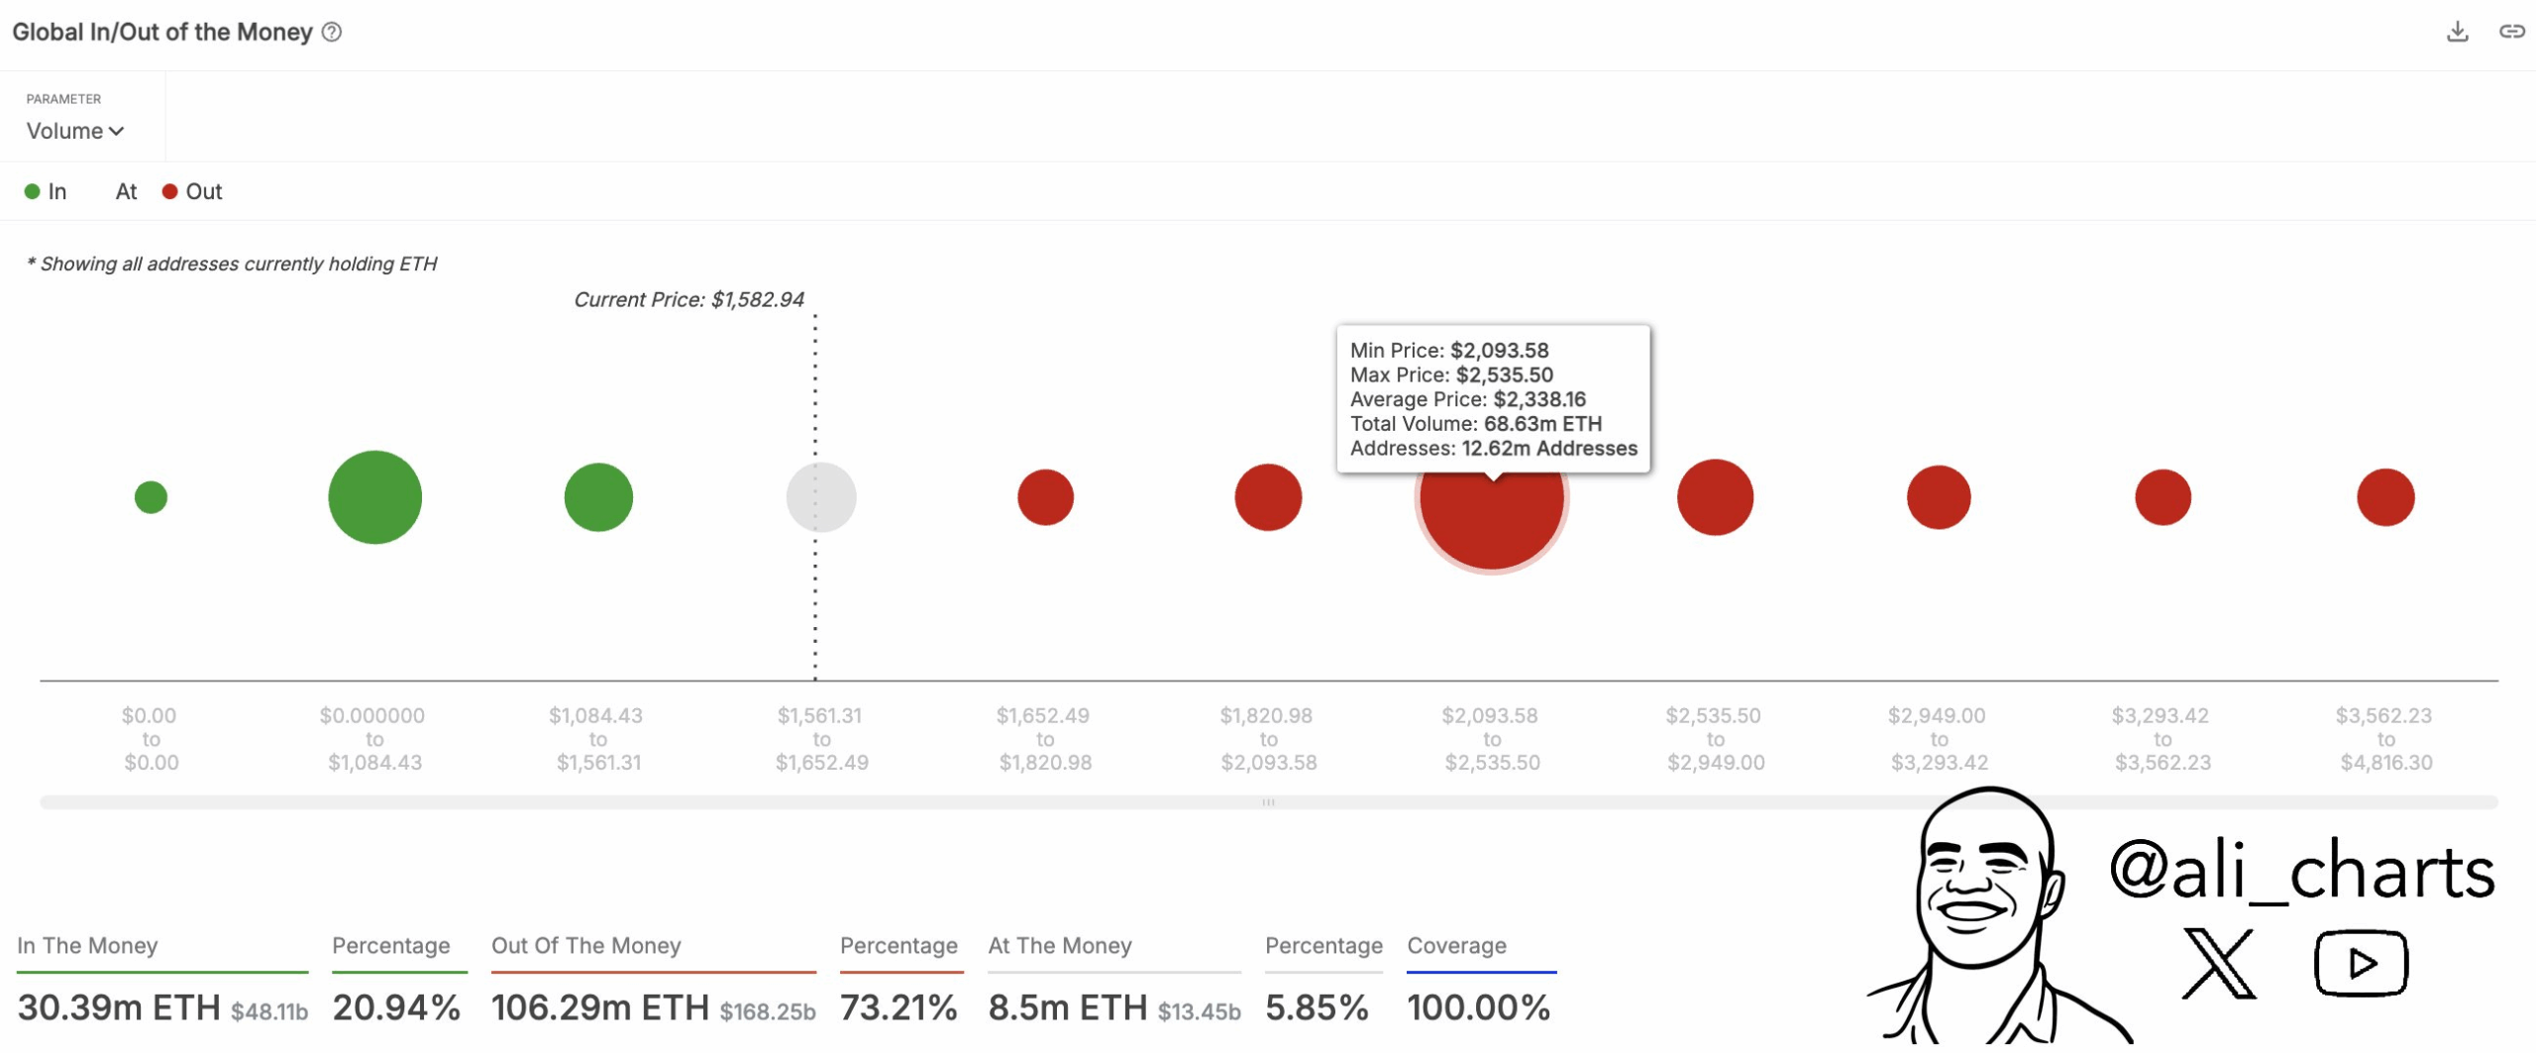Grab the horizontal range scrollbar handle
The image size is (2536, 1053).
[x=1268, y=802]
